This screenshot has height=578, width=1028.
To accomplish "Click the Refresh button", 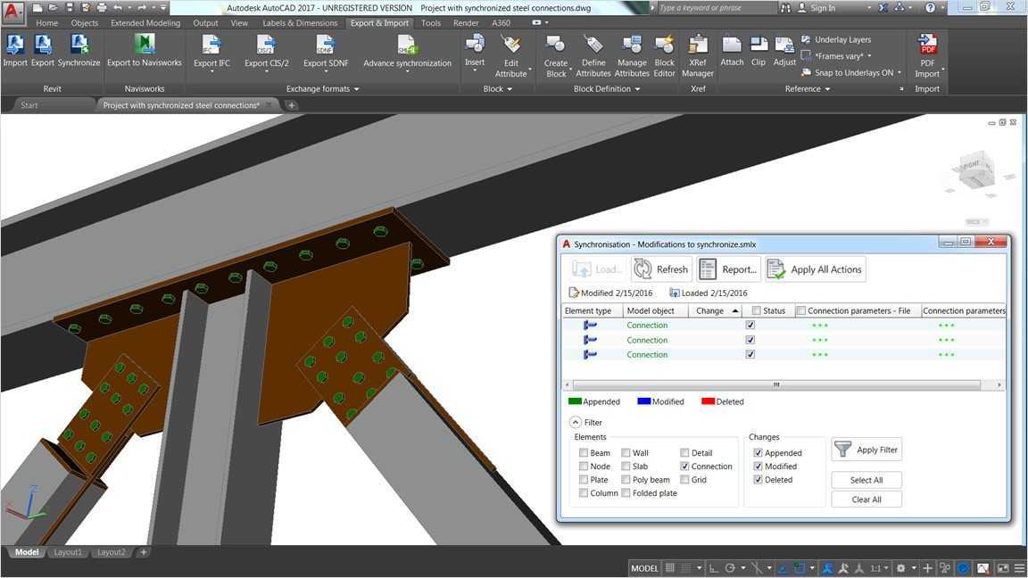I will (x=661, y=269).
